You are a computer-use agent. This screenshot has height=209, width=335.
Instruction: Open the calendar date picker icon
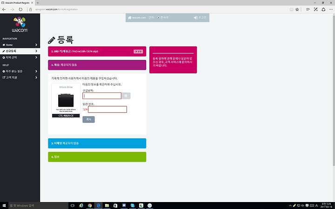(x=126, y=96)
